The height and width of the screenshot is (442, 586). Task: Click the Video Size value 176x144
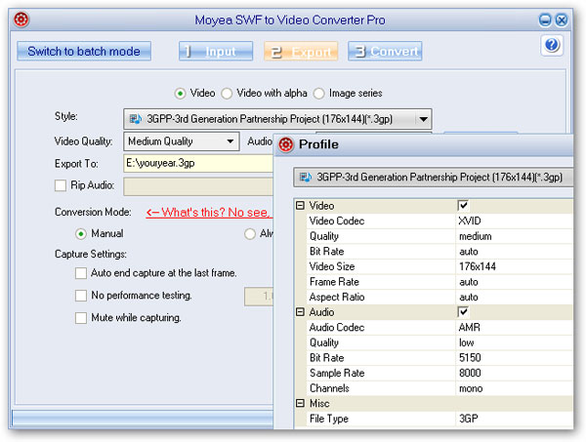(x=478, y=266)
